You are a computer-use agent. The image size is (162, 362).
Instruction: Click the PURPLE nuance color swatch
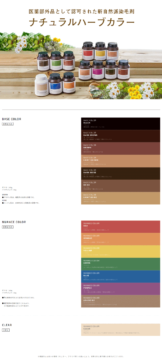click(120, 289)
